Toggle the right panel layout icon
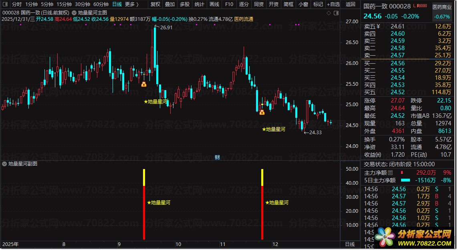Image resolution: width=458 pixels, height=250 pixels. (x=336, y=13)
